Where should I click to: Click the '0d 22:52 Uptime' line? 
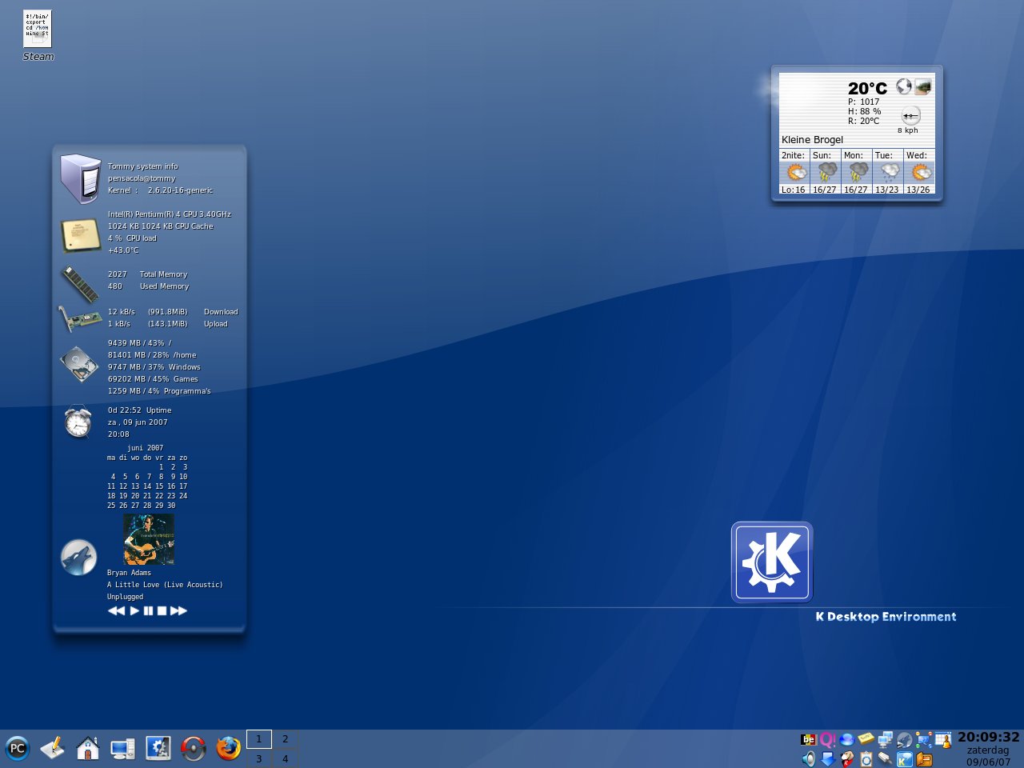tap(139, 410)
